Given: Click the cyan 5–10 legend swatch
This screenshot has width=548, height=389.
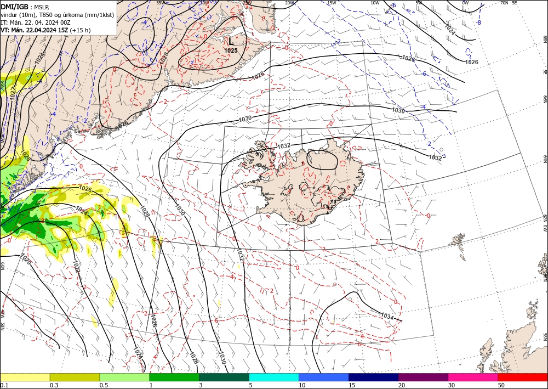Looking at the screenshot, I should 274,377.
